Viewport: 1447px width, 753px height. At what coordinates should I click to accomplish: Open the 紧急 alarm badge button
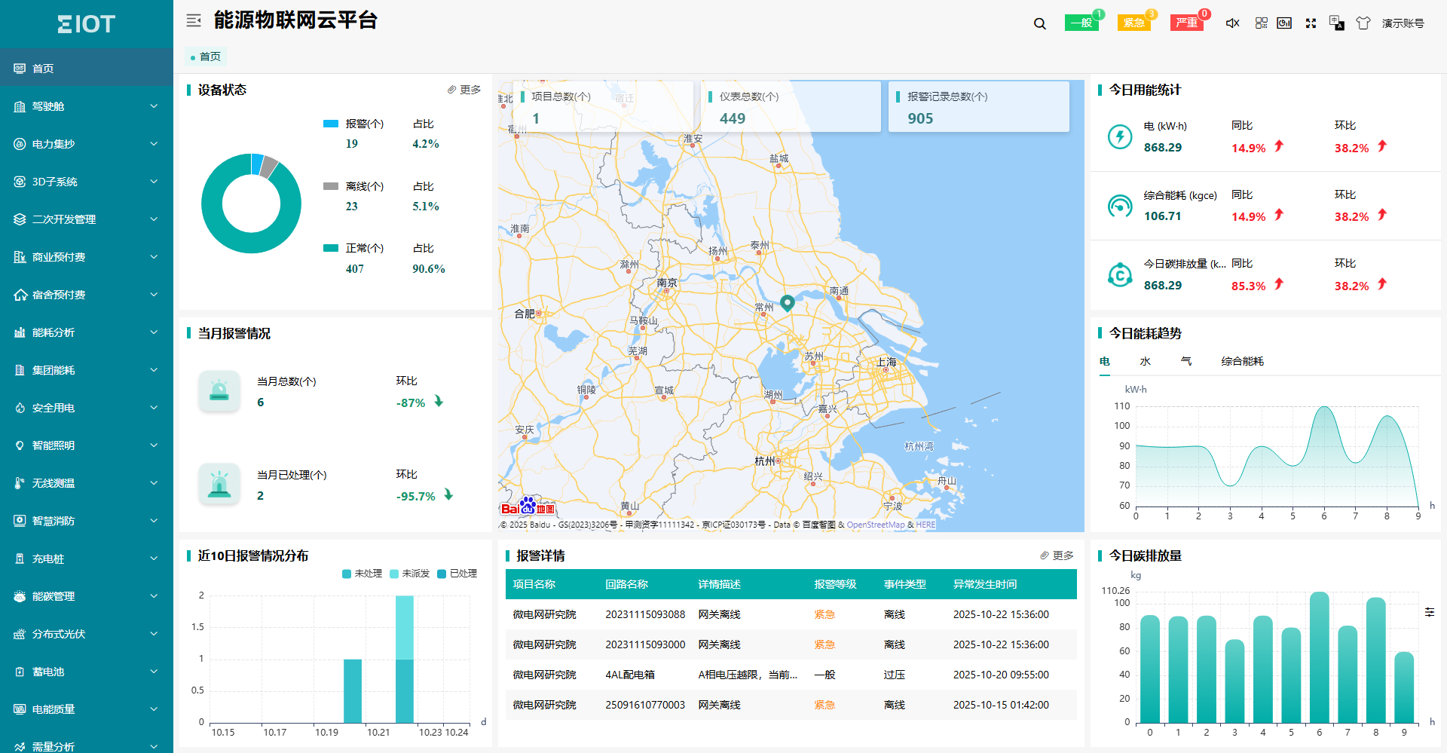point(1133,23)
